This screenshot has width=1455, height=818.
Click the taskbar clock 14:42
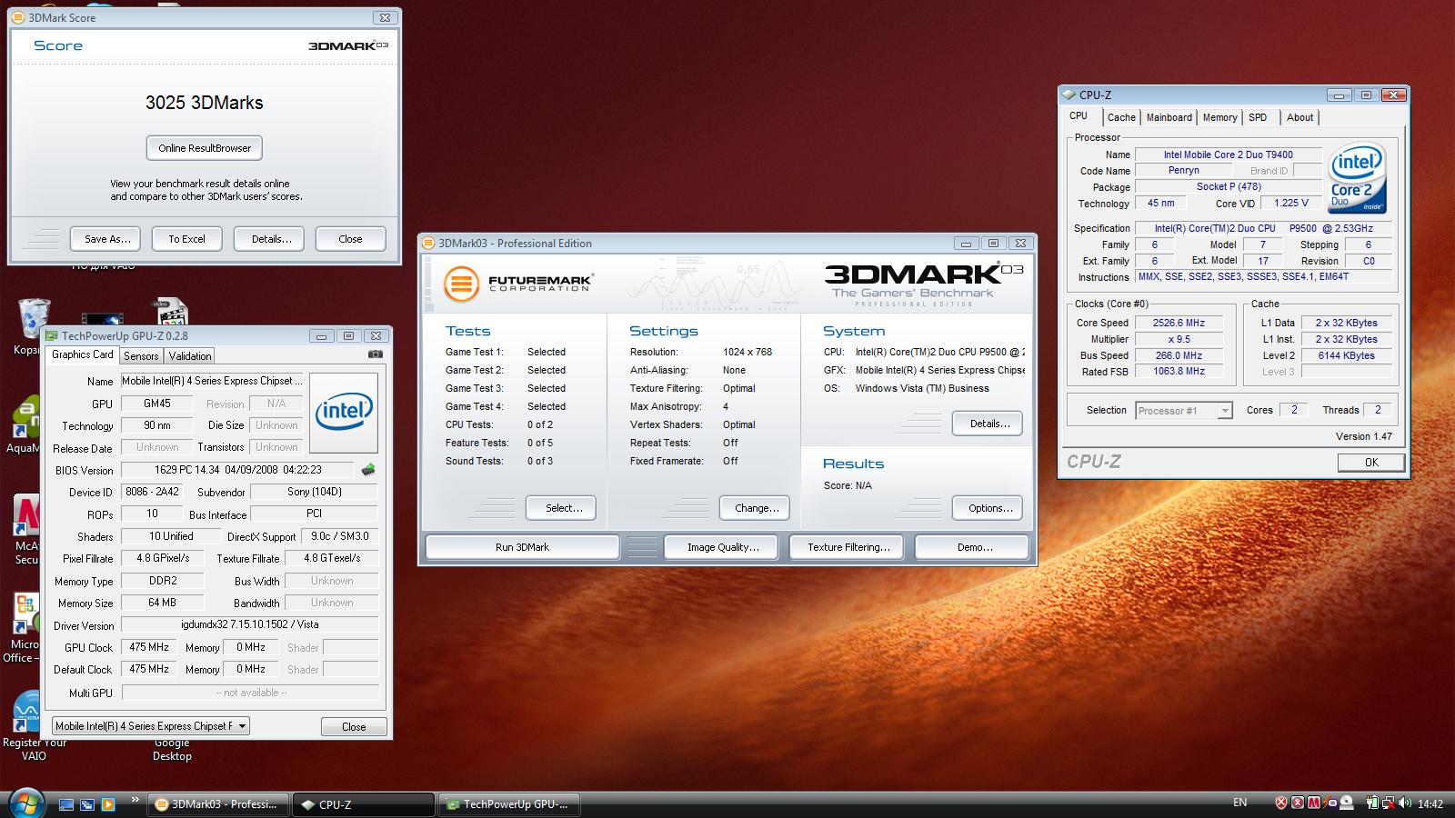point(1430,803)
